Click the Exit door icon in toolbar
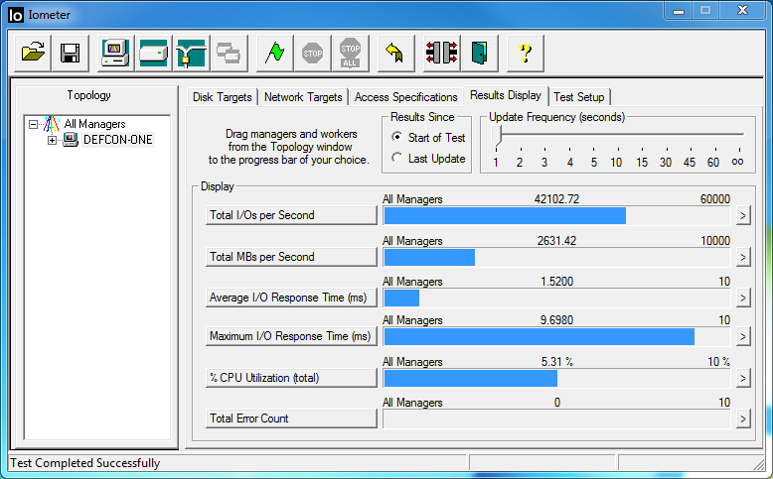 click(480, 54)
